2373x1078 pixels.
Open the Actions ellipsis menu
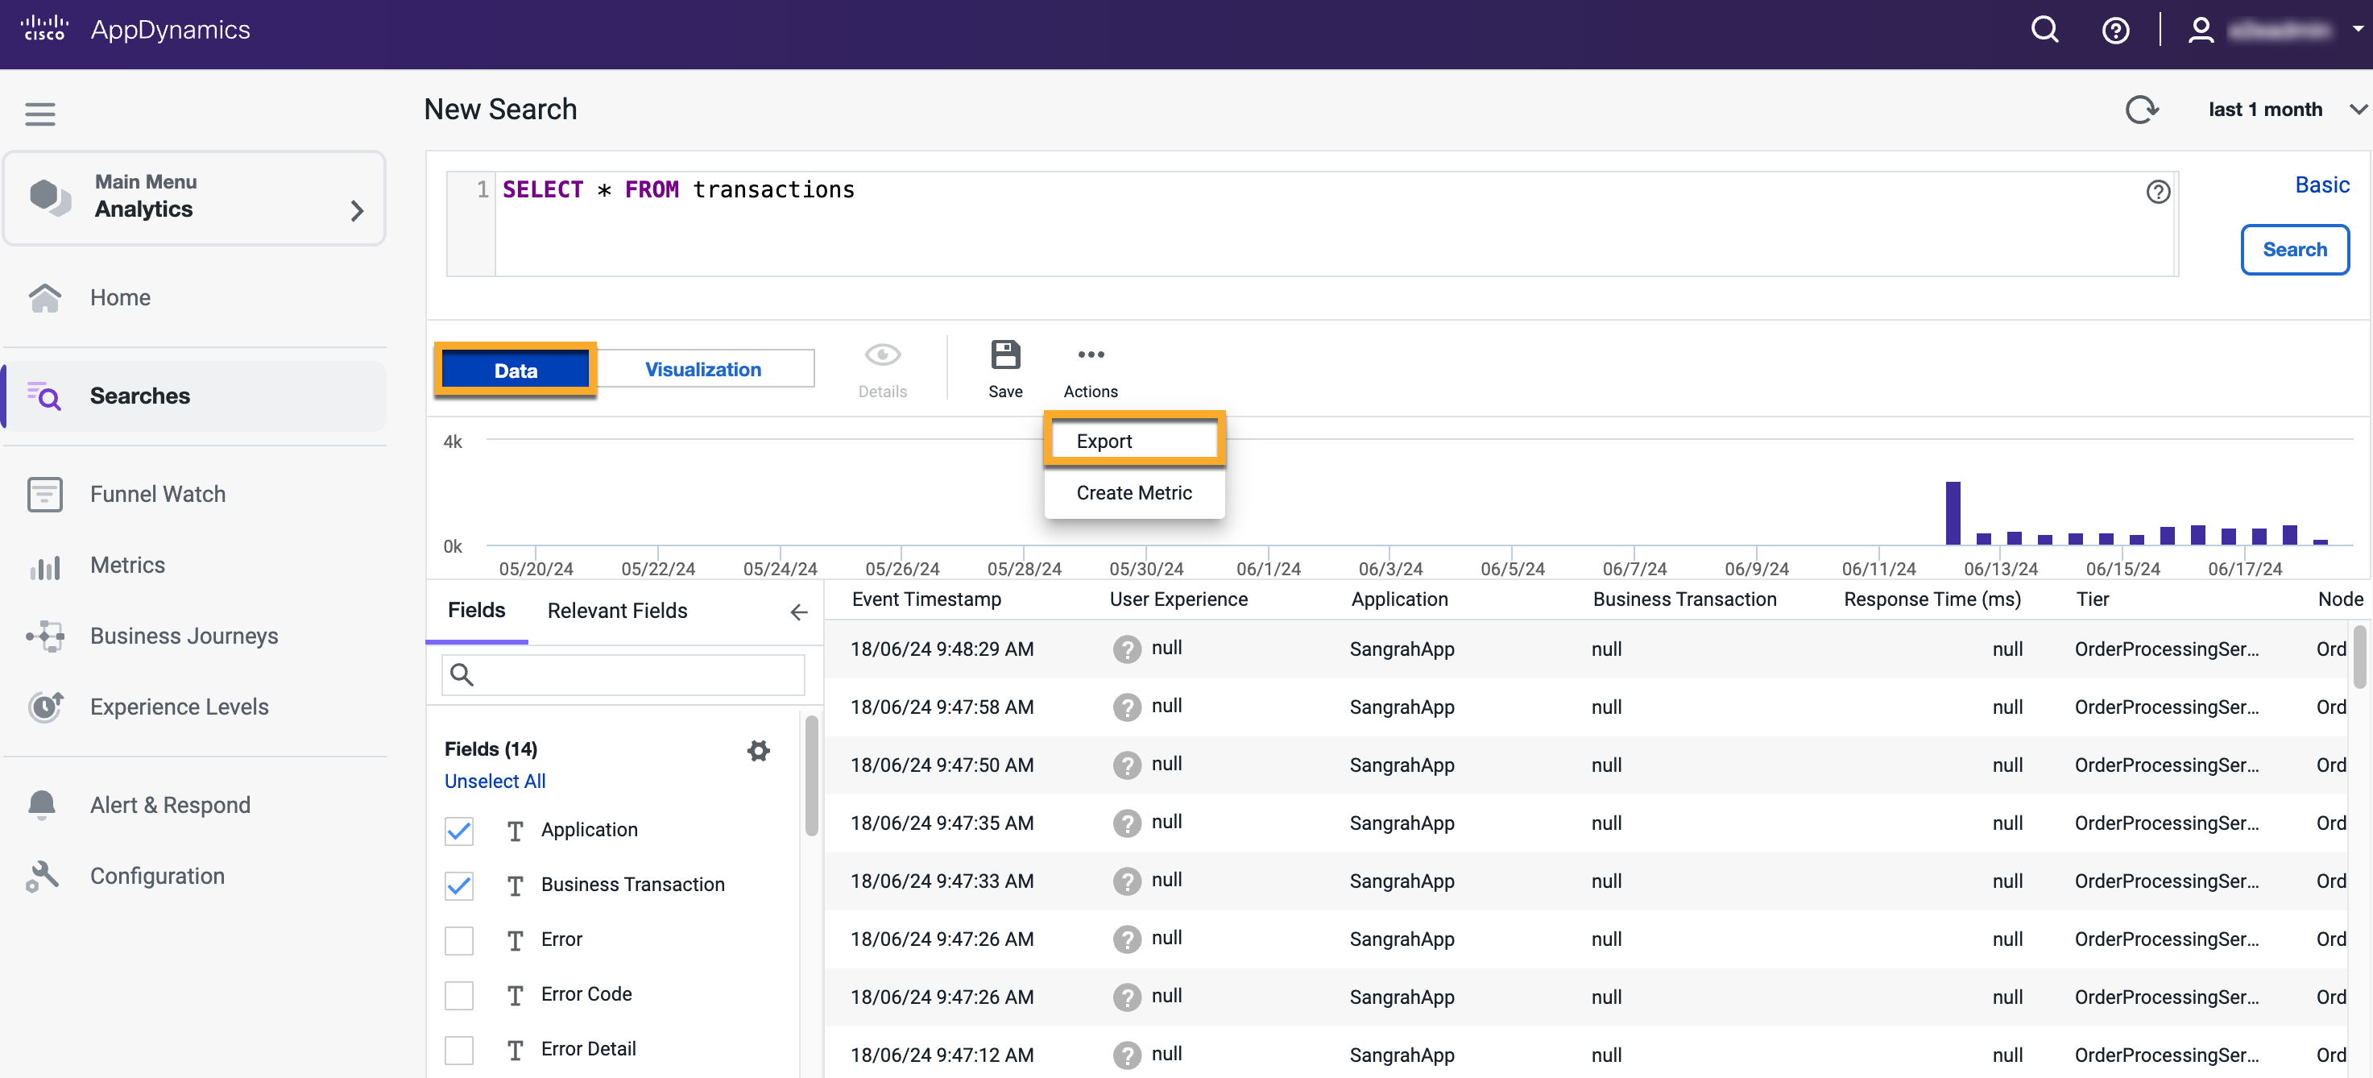[x=1091, y=354]
